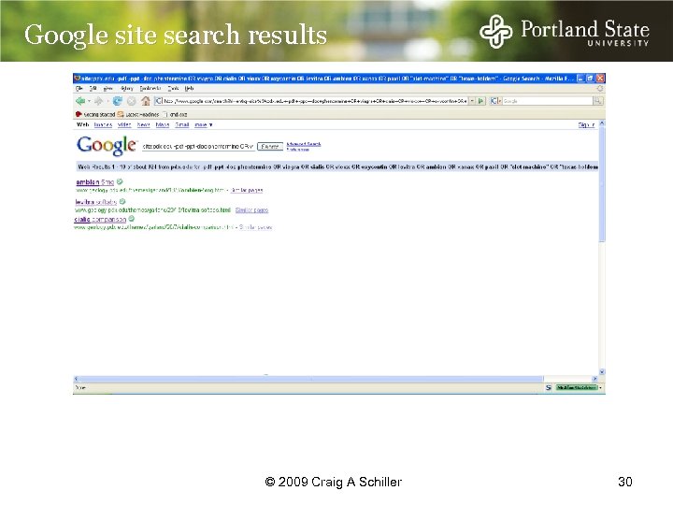Click into the Firefox address bar URL
673x505 pixels.
coord(315,101)
